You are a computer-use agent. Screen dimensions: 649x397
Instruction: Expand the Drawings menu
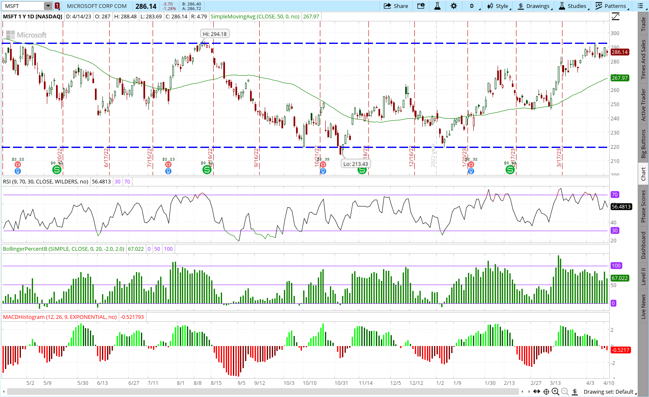point(534,6)
